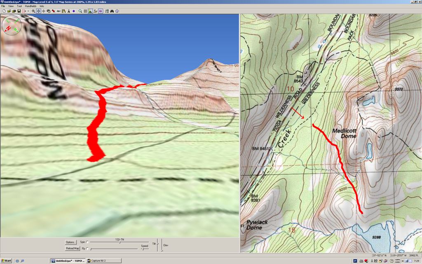Click the Speed slider handle
The width and height of the screenshot is (422, 264).
coord(143,249)
